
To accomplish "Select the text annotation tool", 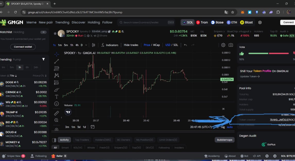I will 56,97.
